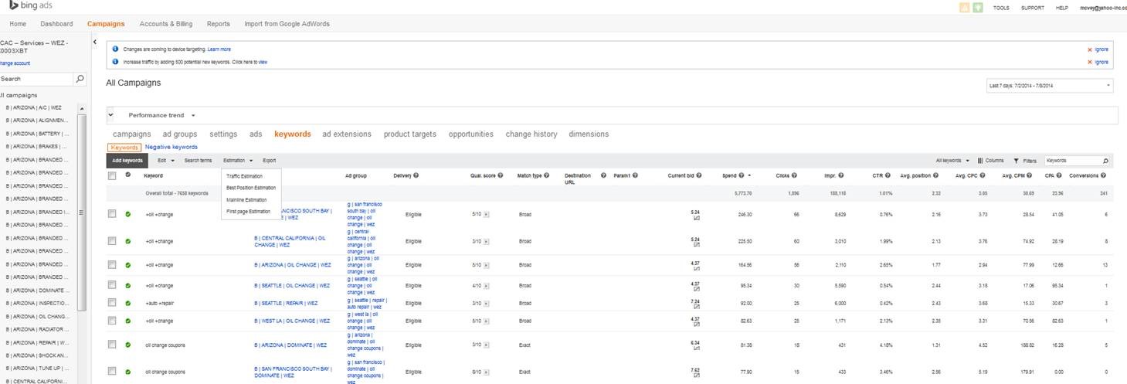Toggle the select-all keywords header checkbox
The height and width of the screenshot is (384, 1127).
coord(112,176)
